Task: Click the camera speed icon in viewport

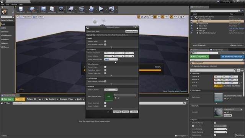Action: click(x=181, y=17)
